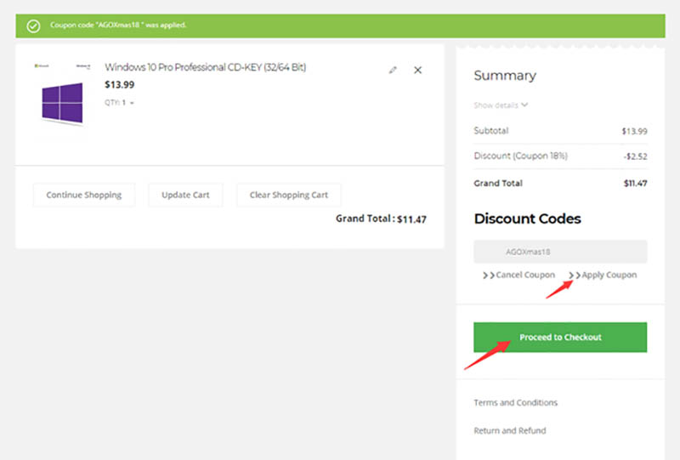Select the $11.47 grand total in Summary
This screenshot has height=460, width=680.
[x=635, y=183]
